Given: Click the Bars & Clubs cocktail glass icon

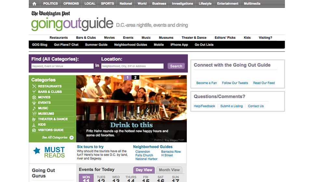Looking at the screenshot, I should coord(34,92).
